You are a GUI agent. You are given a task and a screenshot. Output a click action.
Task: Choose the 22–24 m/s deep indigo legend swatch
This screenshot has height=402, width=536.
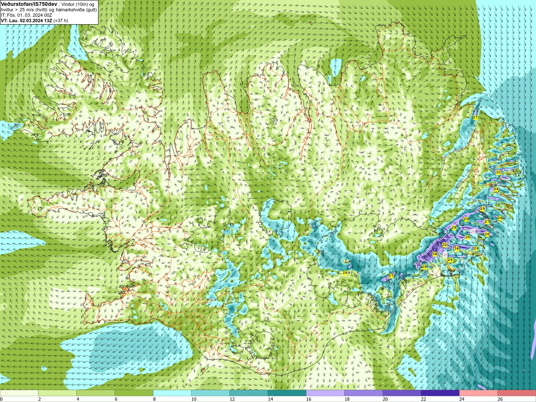pos(441,393)
